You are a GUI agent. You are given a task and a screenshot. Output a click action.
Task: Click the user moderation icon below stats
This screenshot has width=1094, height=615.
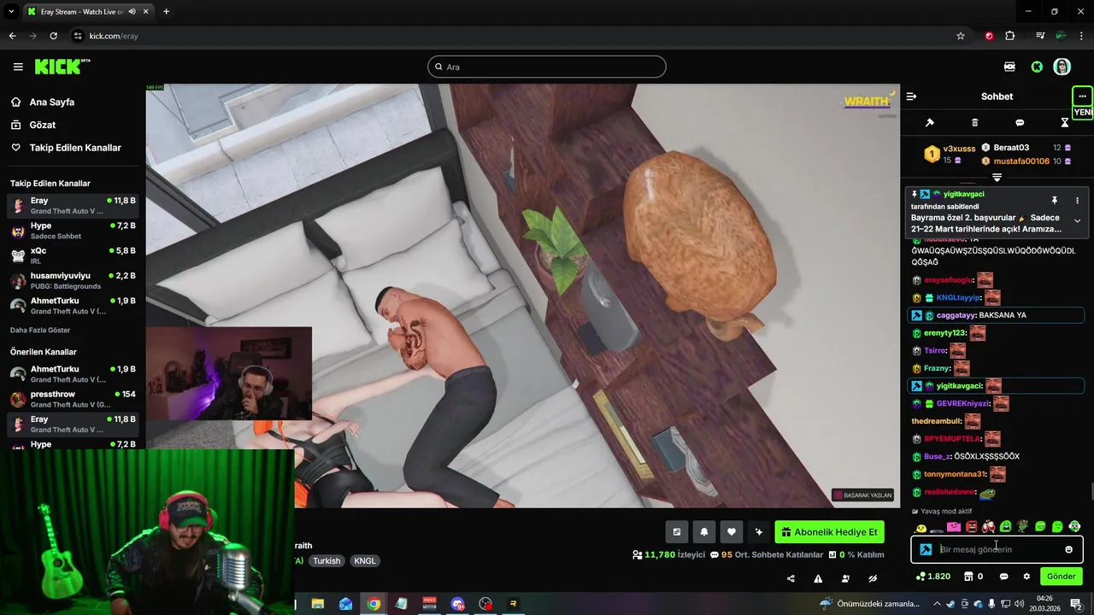pyautogui.click(x=845, y=578)
